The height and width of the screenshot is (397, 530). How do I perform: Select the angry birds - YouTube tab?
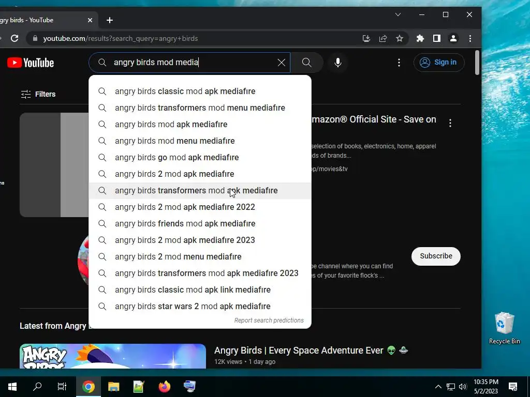(44, 20)
